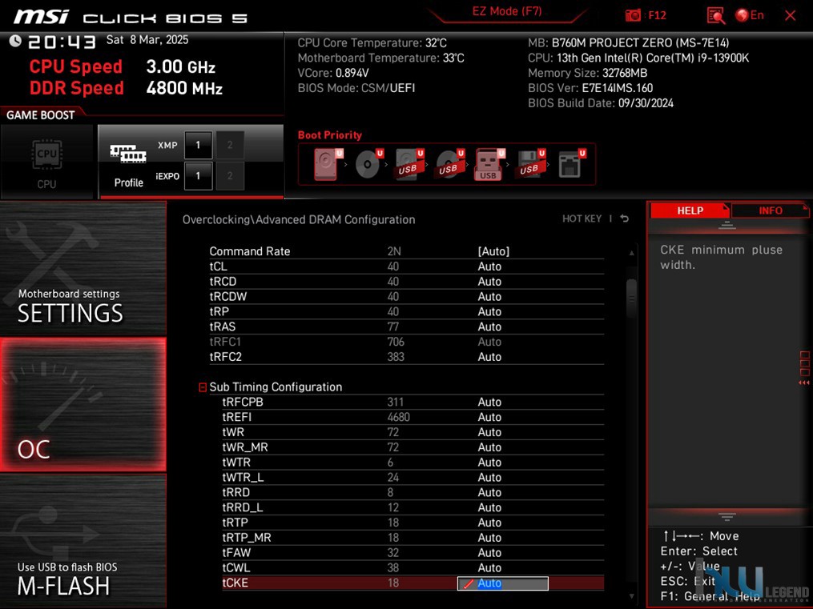Select the tRAS Auto value field
The height and width of the screenshot is (609, 813).
click(x=489, y=327)
